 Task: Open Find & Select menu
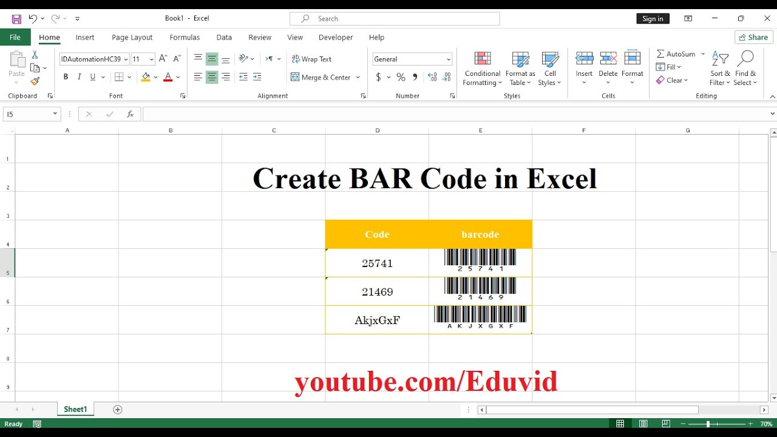pyautogui.click(x=745, y=69)
